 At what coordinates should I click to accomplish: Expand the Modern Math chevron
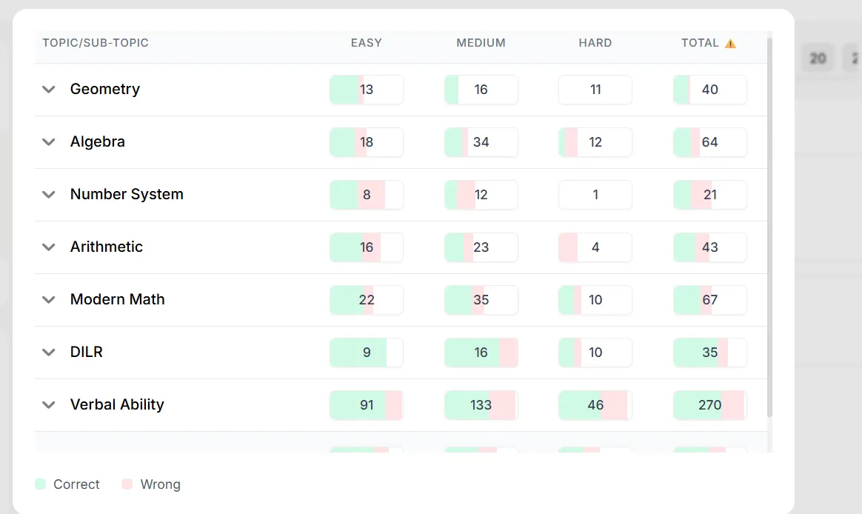tap(49, 300)
